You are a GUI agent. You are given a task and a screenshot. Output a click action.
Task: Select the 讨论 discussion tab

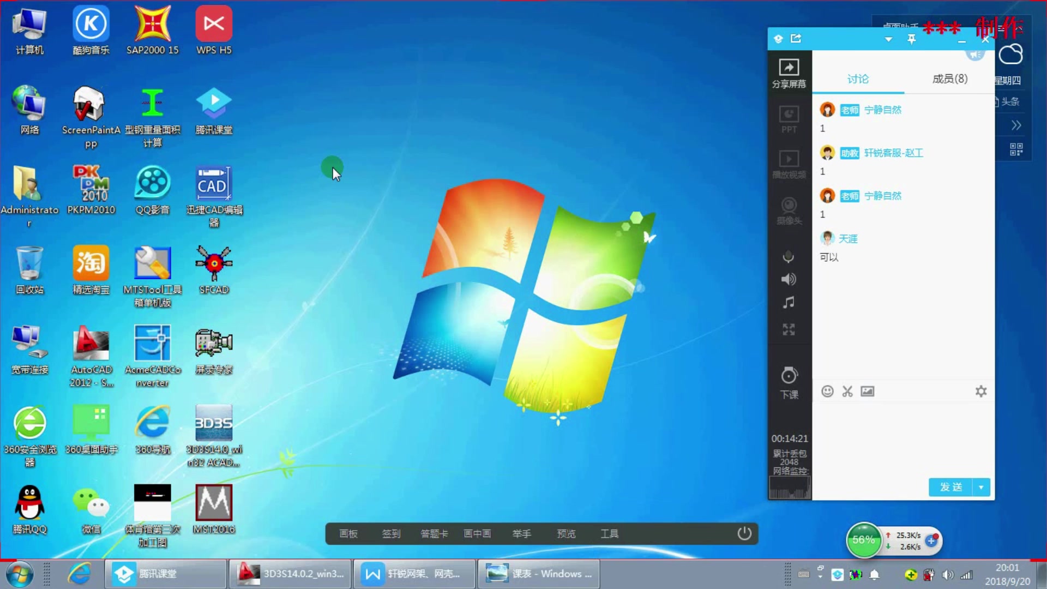[858, 79]
